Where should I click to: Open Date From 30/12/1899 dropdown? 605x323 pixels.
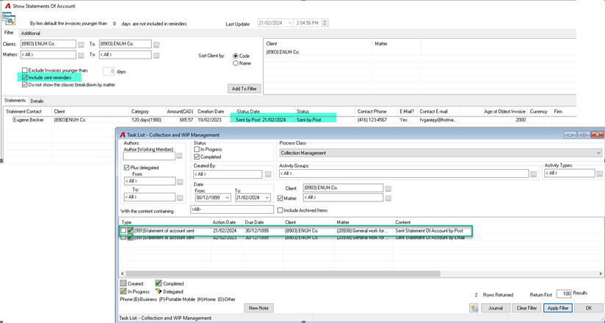(x=228, y=198)
